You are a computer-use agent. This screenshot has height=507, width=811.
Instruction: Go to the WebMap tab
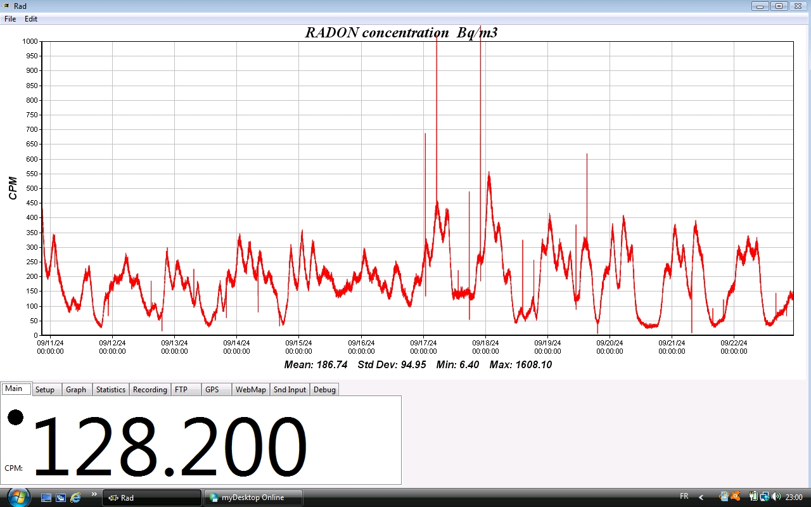click(x=251, y=390)
